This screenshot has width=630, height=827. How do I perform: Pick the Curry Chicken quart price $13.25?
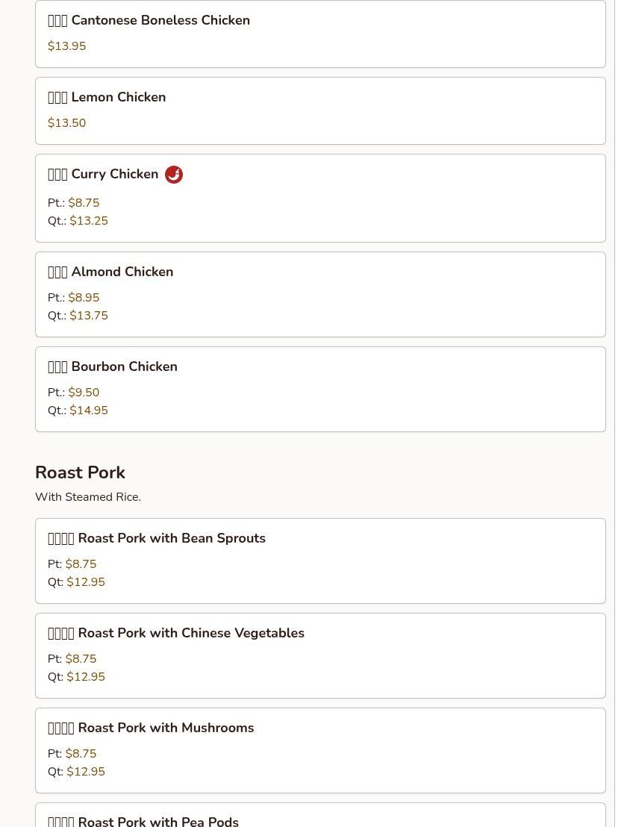89,221
